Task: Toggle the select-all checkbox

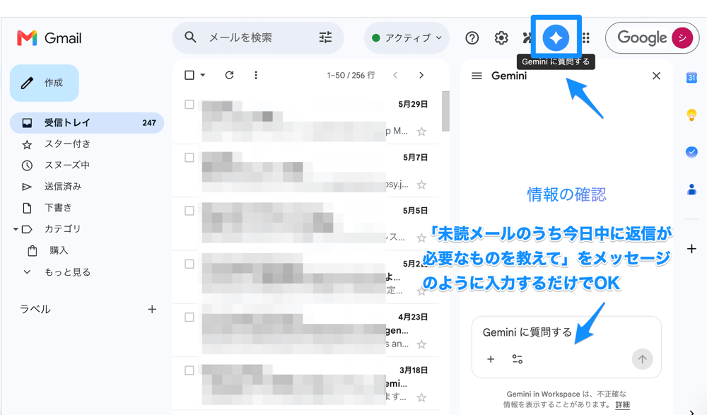Action: click(189, 75)
